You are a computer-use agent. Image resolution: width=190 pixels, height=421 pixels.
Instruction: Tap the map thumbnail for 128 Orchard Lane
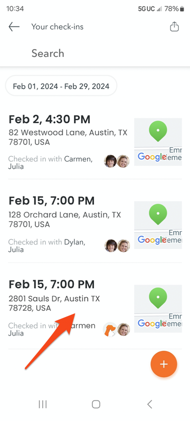click(158, 225)
